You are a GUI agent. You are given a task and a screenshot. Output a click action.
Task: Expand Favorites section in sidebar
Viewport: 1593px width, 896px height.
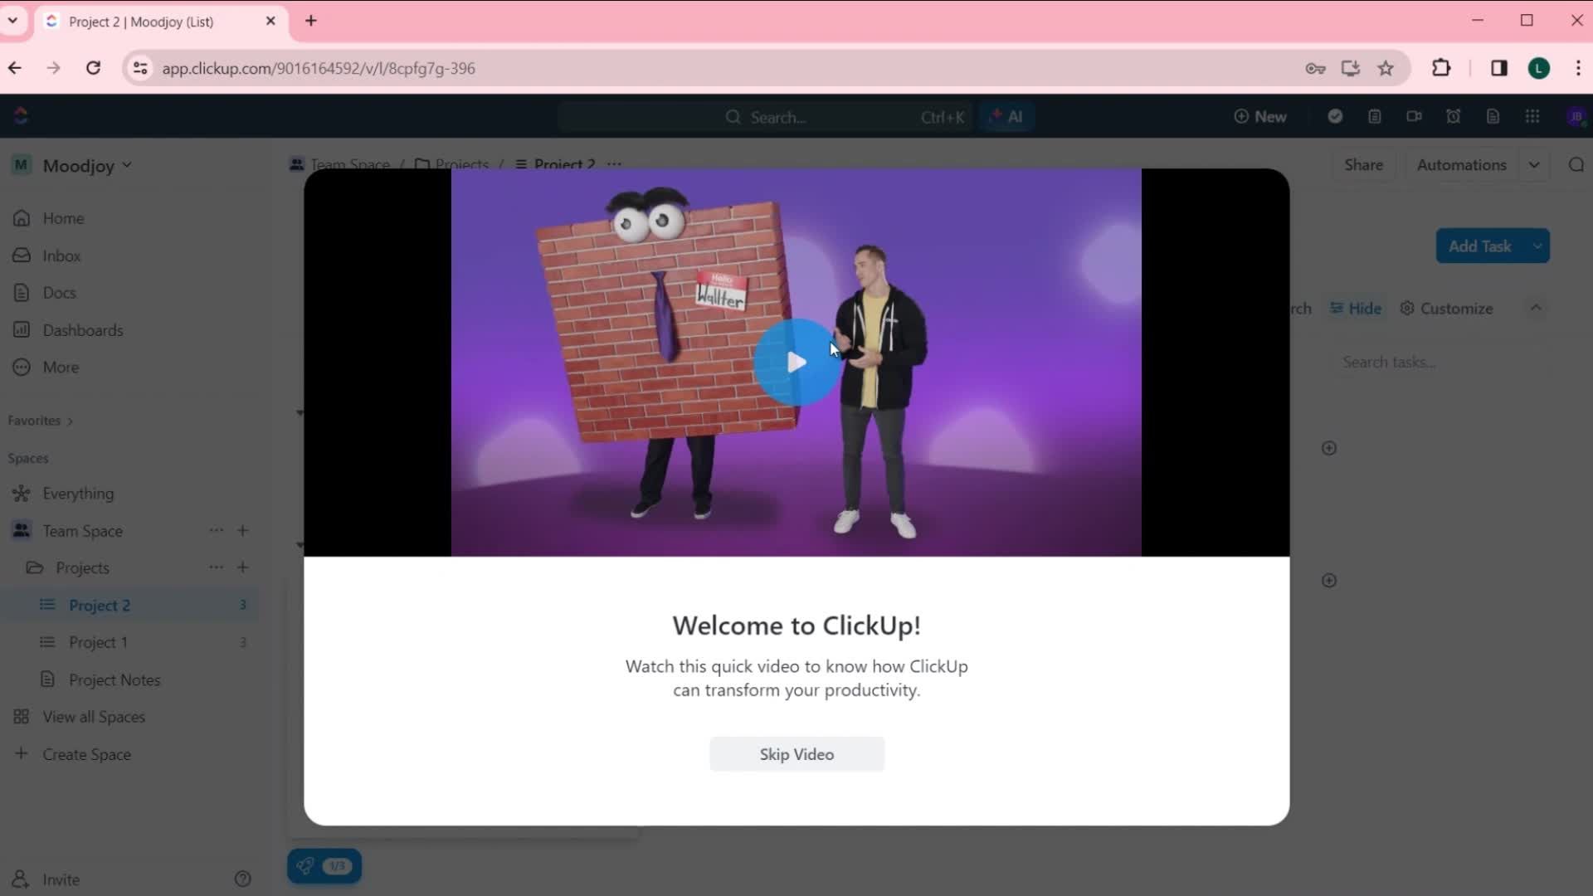pos(69,420)
